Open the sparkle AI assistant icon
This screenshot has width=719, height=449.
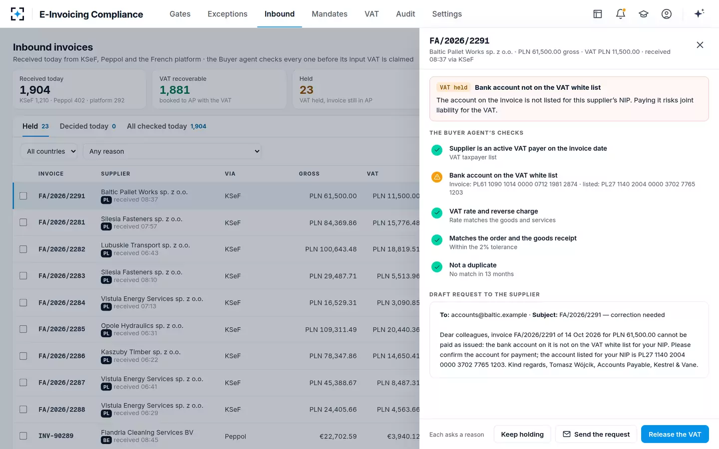pos(699,13)
